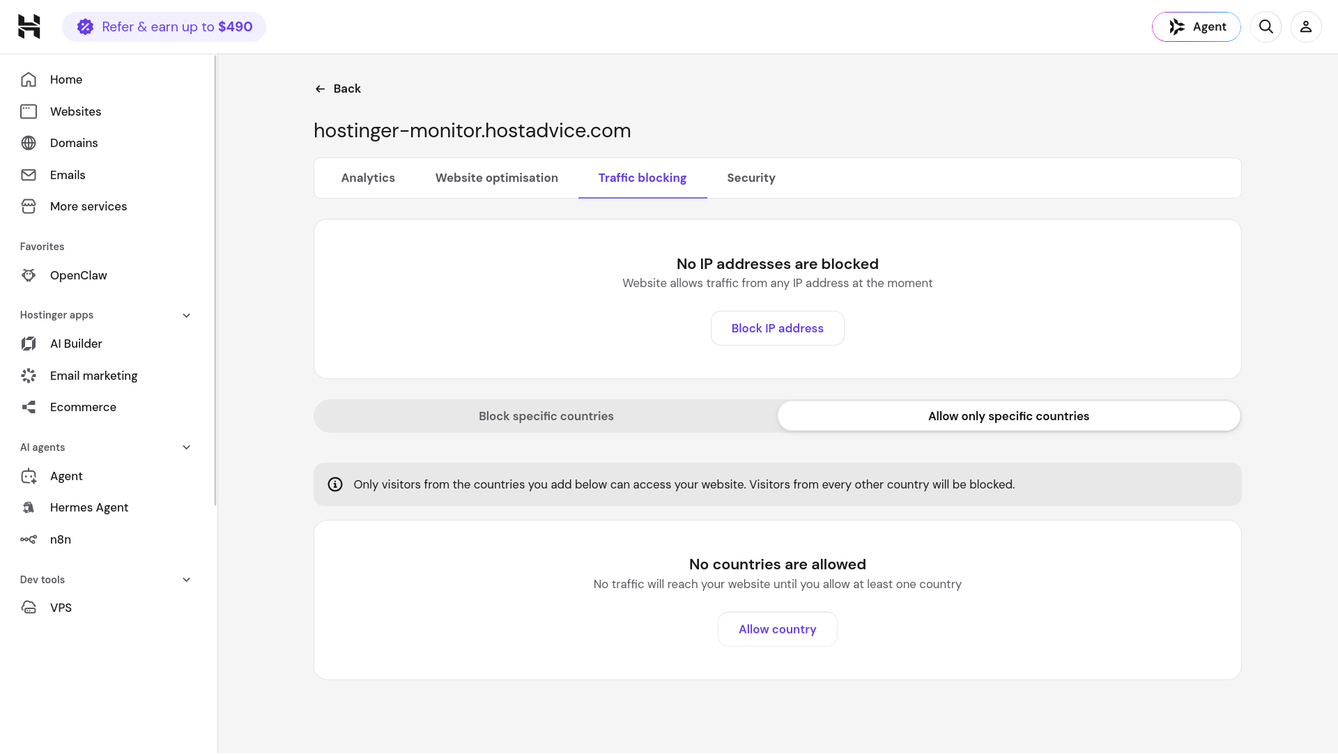This screenshot has width=1338, height=754.
Task: Click the n8n workflow icon
Action: tap(29, 539)
